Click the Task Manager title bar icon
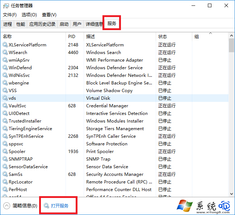Viewport: 235px width, 215px height. point(6,5)
